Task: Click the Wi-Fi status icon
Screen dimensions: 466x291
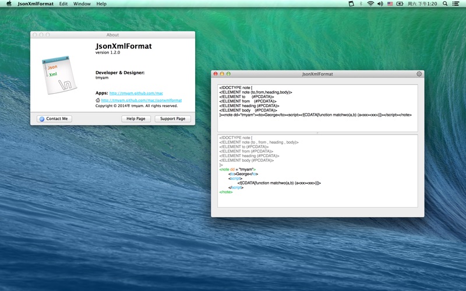Action: coord(370,3)
